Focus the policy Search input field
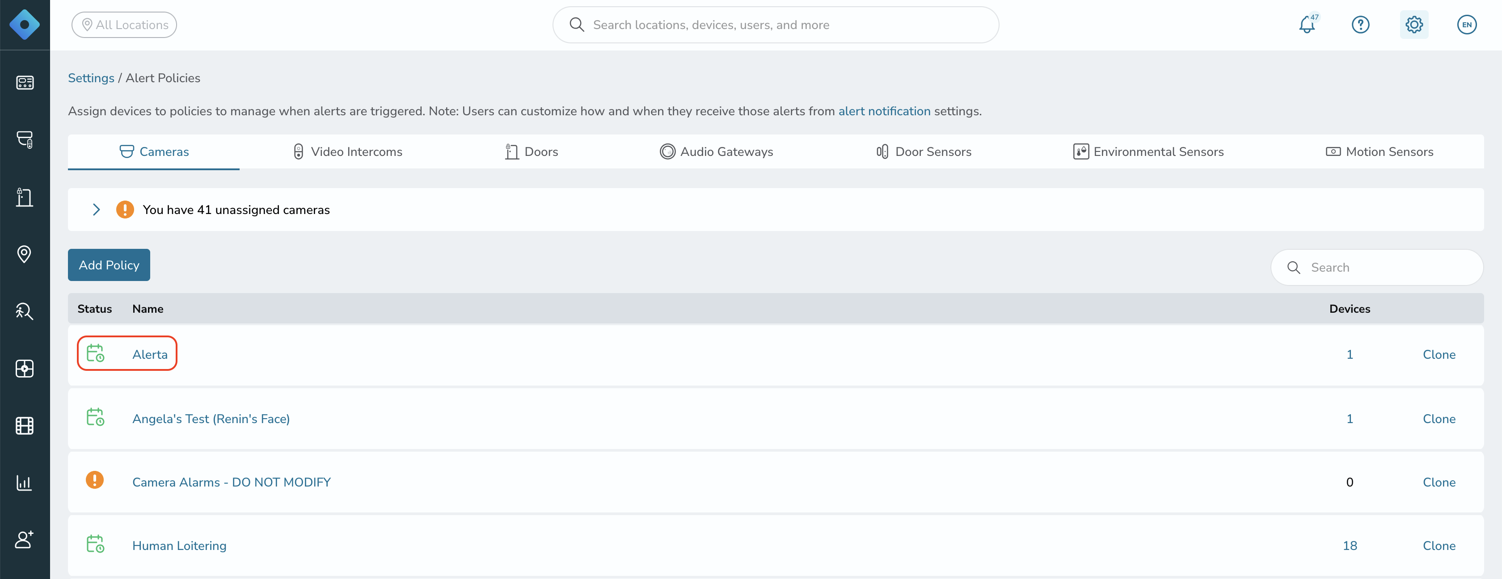 (x=1377, y=267)
